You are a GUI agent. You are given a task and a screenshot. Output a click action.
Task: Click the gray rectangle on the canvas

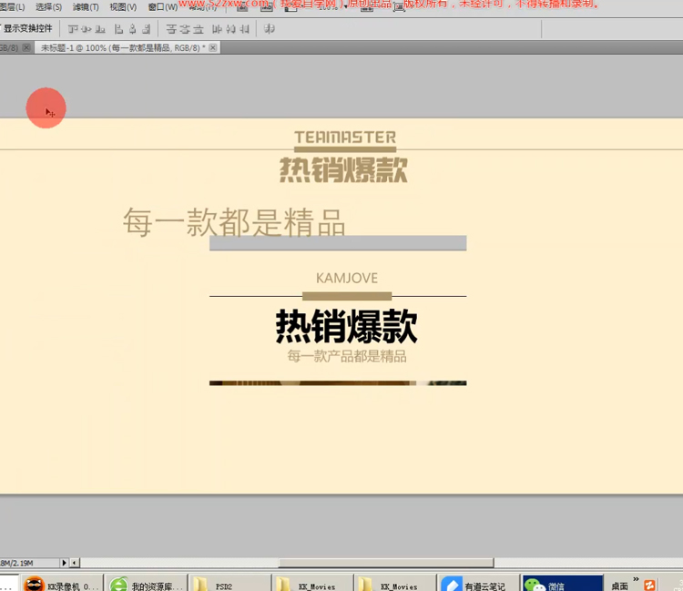(x=338, y=243)
